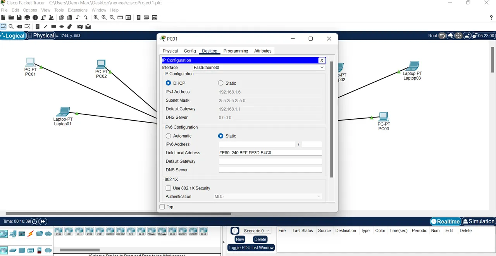Select the Draw Line tool
This screenshot has height=256, width=496.
click(x=46, y=26)
